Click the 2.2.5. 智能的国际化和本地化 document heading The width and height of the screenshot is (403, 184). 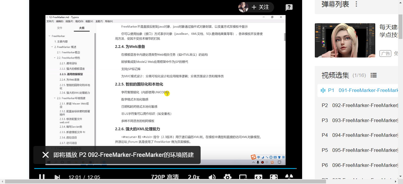tap(139, 84)
